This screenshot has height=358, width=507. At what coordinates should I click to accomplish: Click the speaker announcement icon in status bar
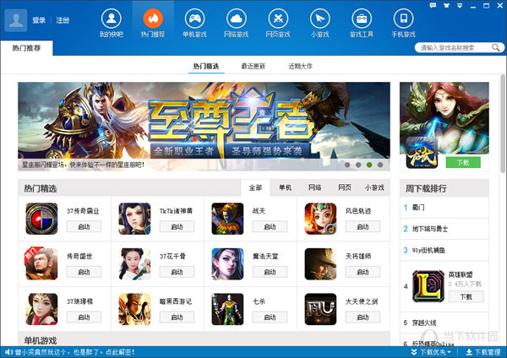8,352
